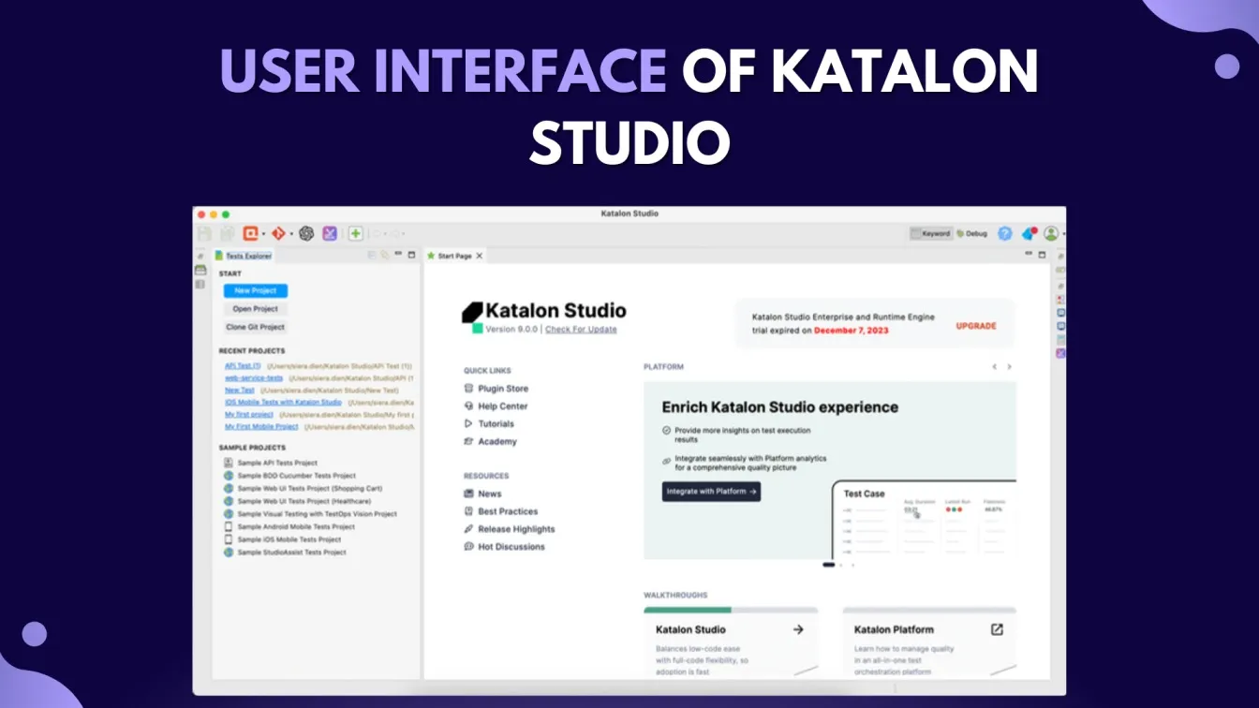Open the orange Spy Web tool icon
The height and width of the screenshot is (708, 1259).
[250, 233]
